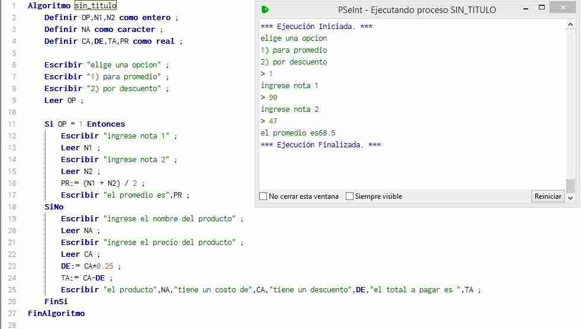Click the 'Leer OP' statement on line 9
Viewport: 582px width, 329px height.
click(64, 101)
